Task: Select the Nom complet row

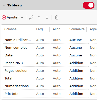Action: [50, 47]
